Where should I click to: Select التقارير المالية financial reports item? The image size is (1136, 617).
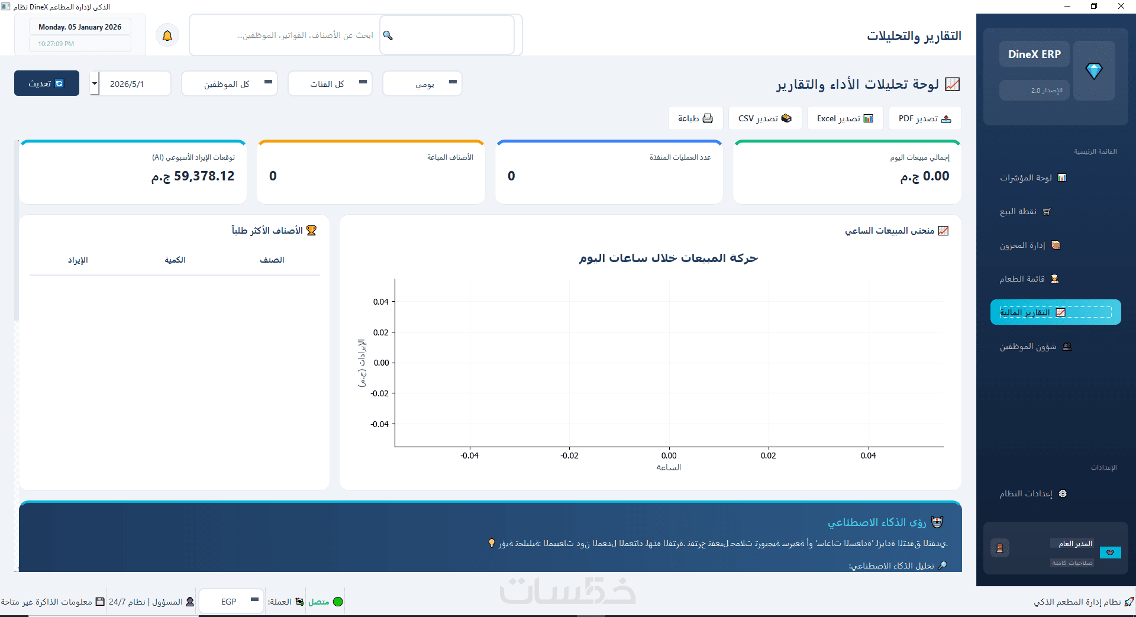coord(1056,312)
